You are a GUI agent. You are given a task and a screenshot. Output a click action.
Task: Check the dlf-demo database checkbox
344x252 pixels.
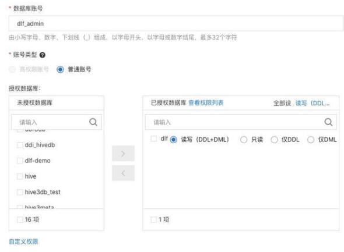click(x=20, y=161)
